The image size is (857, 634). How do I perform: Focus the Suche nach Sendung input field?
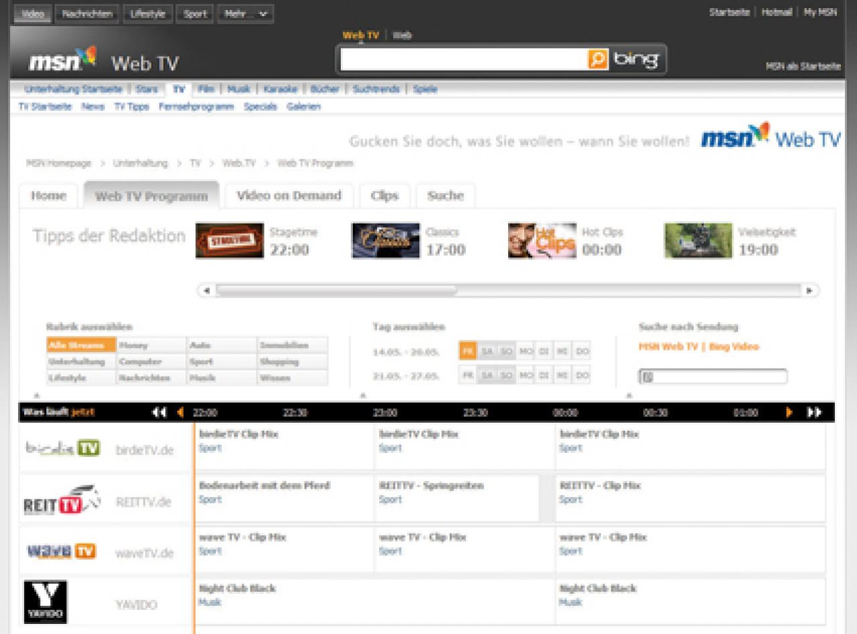(713, 377)
